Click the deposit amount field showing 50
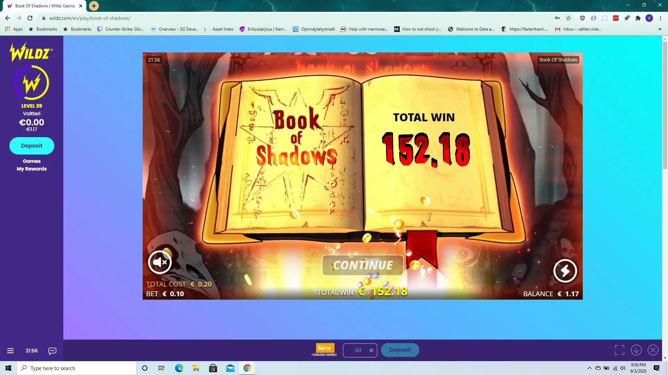The width and height of the screenshot is (668, 375). coord(358,350)
